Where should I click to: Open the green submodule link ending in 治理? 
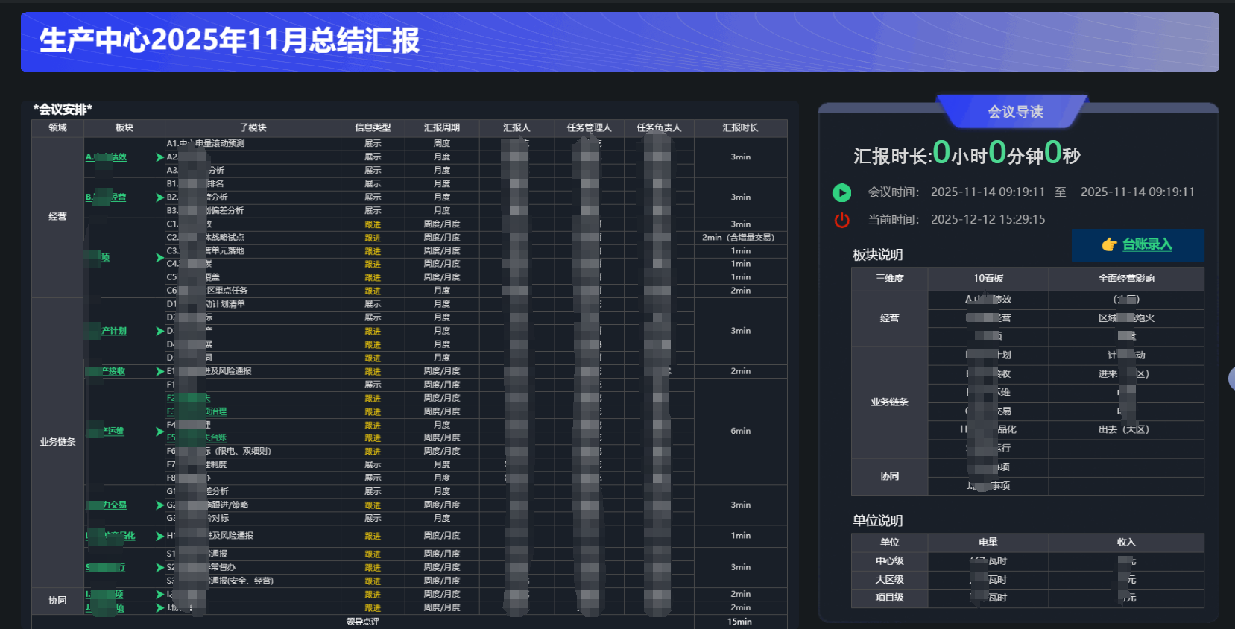click(216, 411)
